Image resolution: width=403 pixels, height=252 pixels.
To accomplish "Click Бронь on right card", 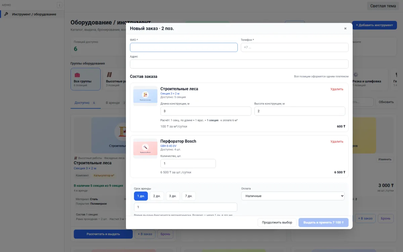I will pyautogui.click(x=386, y=218).
